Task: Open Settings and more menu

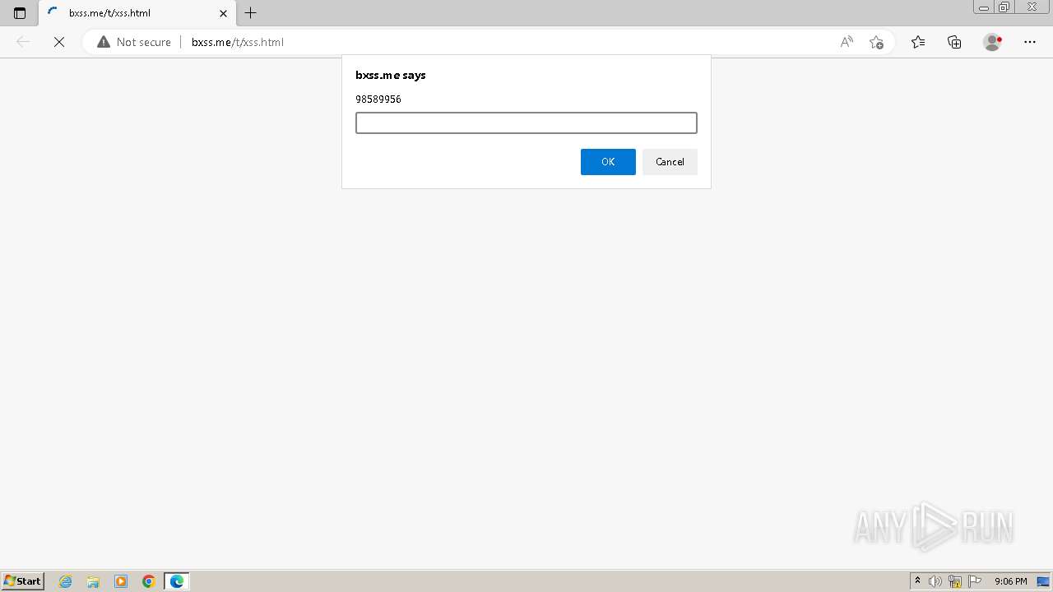Action: pyautogui.click(x=1030, y=42)
